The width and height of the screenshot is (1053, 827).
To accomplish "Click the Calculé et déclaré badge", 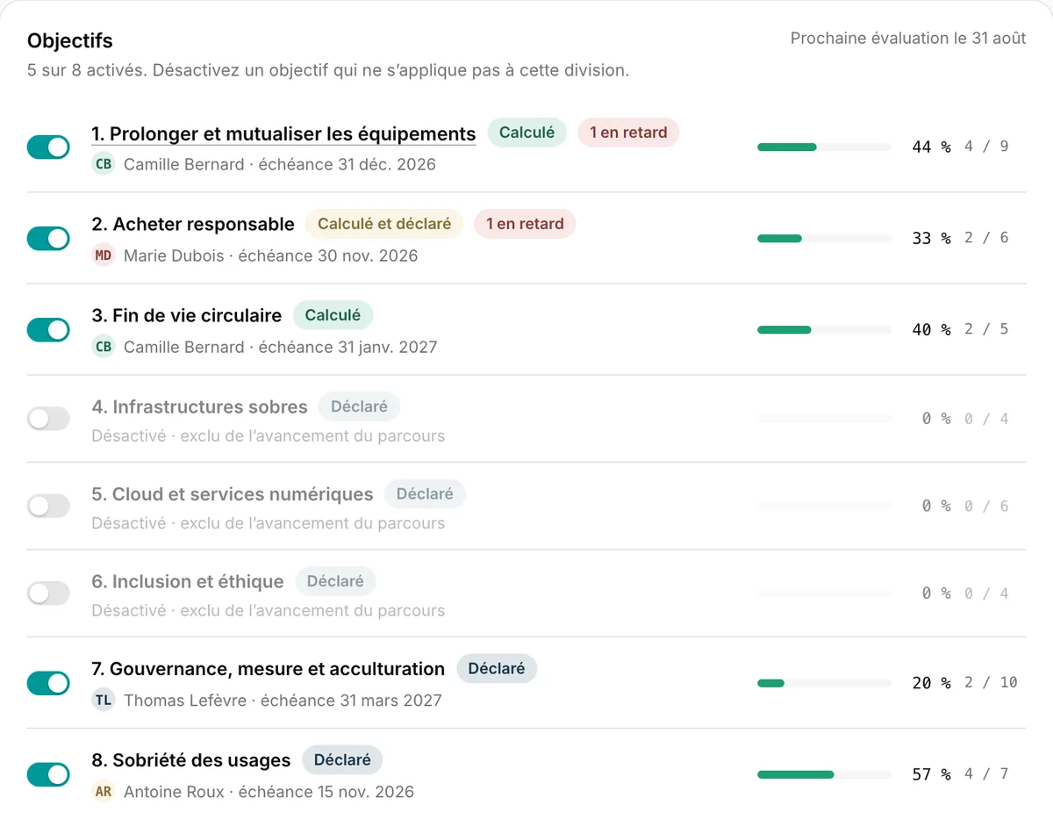I will point(384,224).
